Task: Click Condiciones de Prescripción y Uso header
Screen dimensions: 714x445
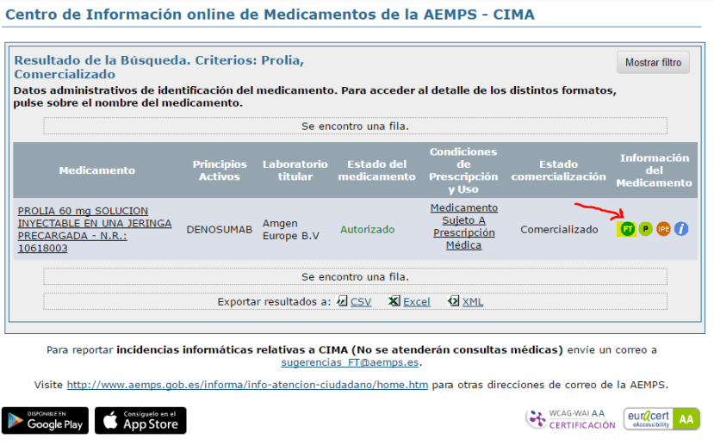Action: coord(463,170)
